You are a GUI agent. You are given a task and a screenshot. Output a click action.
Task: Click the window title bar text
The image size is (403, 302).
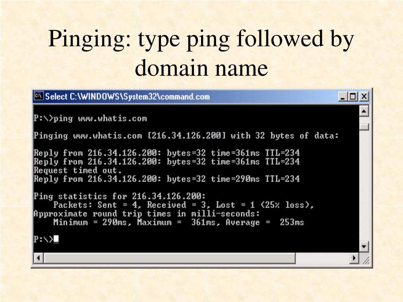coord(128,97)
